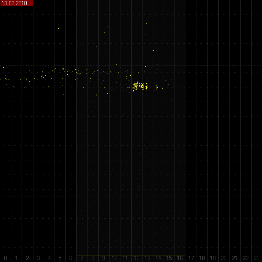This screenshot has width=262, height=262.
Task: Select hour 19 on the time axis
Action: (x=213, y=258)
